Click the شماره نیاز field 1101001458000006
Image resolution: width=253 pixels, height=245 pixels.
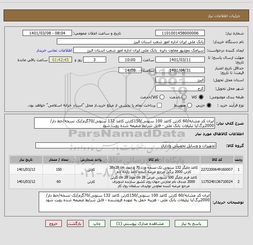(180, 33)
